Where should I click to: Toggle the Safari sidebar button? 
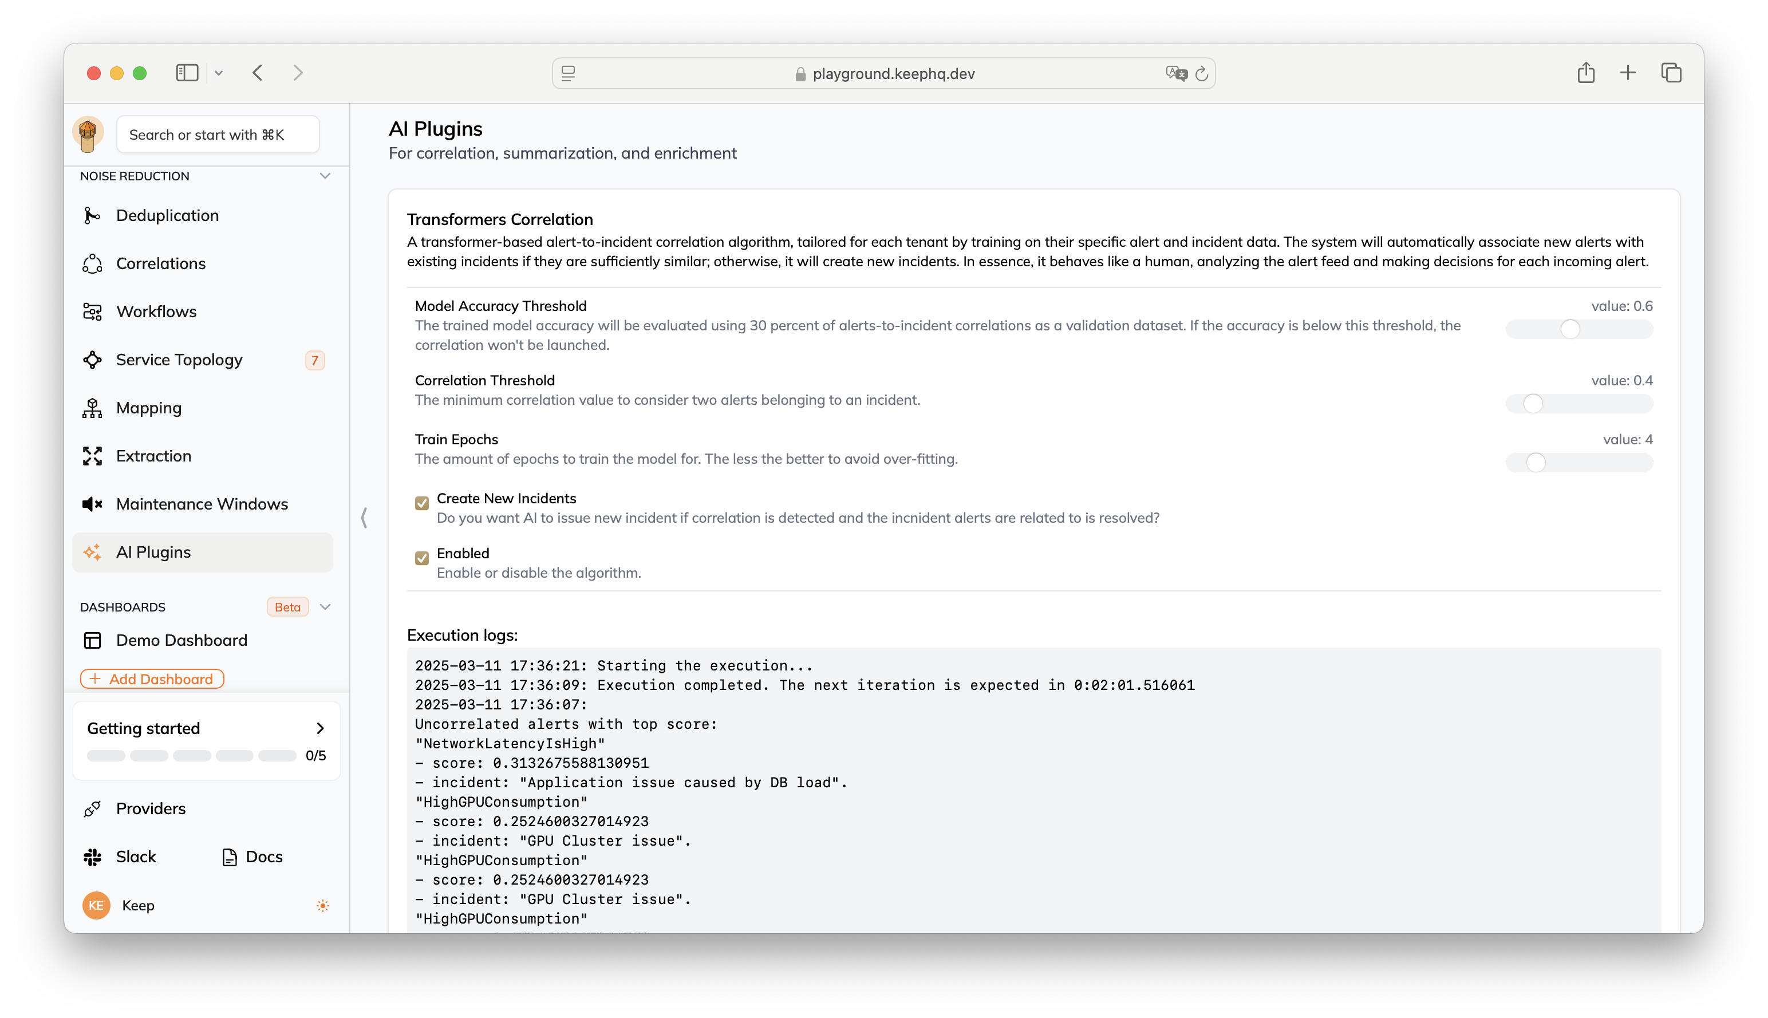click(187, 73)
